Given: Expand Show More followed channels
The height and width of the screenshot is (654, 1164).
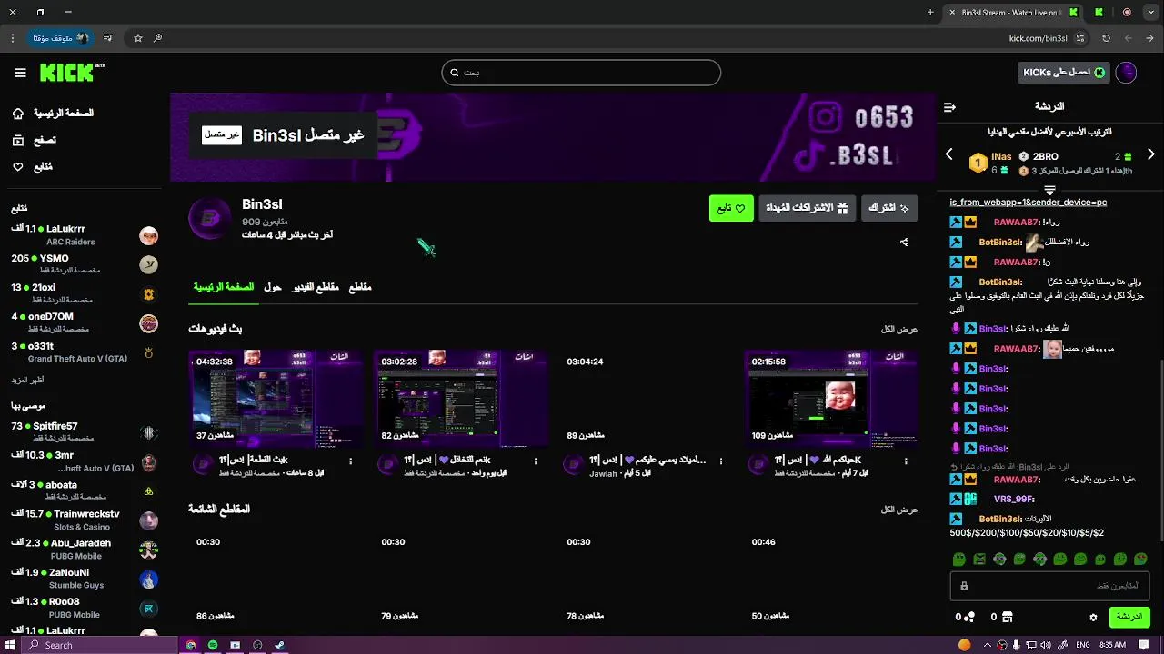Looking at the screenshot, I should (27, 380).
